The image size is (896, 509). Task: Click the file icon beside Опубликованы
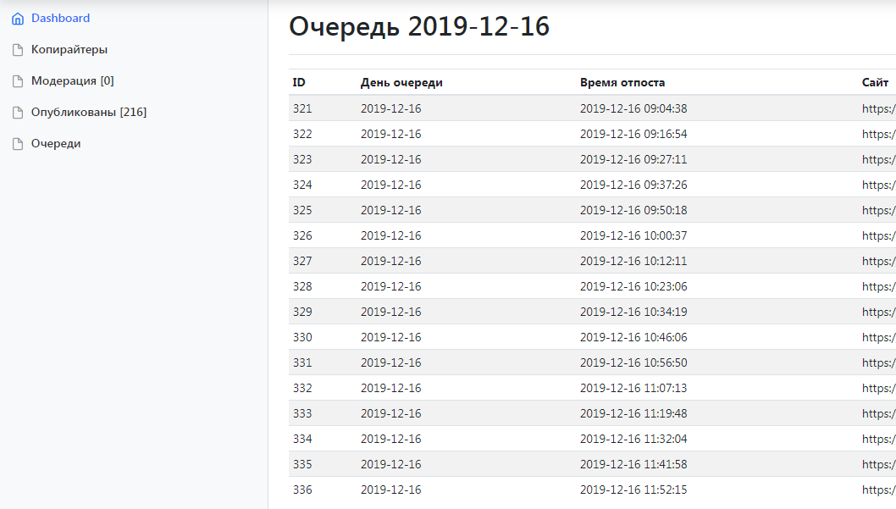(x=18, y=113)
